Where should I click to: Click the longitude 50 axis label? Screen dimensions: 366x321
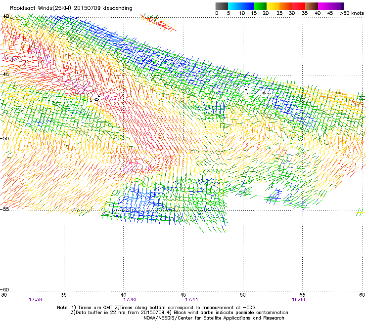click(242, 295)
